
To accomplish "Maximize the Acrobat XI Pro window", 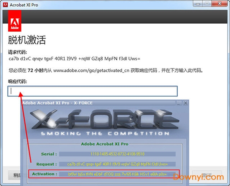I will [207, 4].
